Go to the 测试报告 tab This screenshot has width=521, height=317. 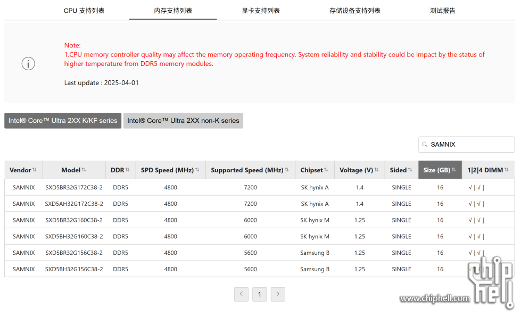pyautogui.click(x=443, y=11)
